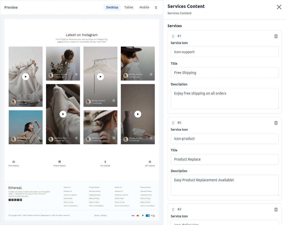This screenshot has width=286, height=225.
Task: Play the gray vase Instagram video
Action: pos(138,114)
